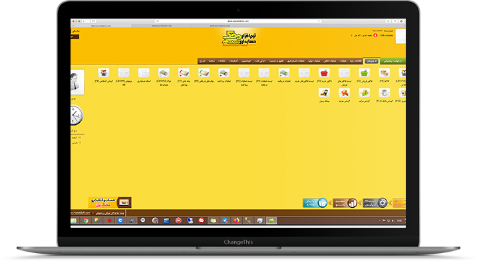Open Firefox from the taskbar
This screenshot has height=261, width=477.
[236, 220]
